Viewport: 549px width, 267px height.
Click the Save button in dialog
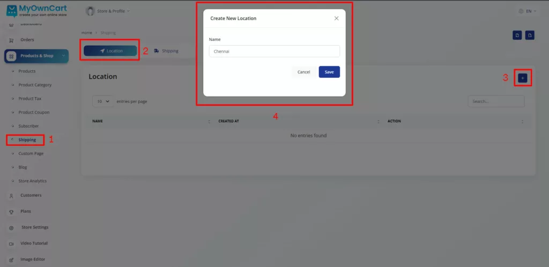329,72
